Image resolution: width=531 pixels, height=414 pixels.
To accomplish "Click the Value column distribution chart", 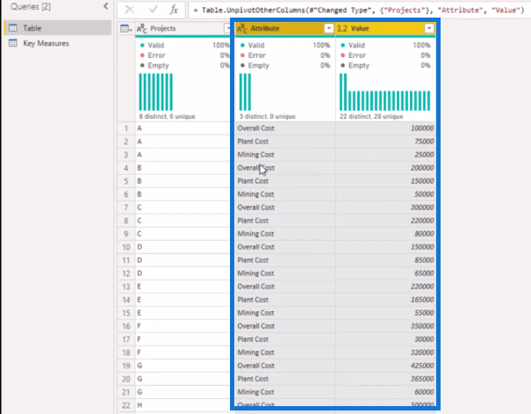I will (x=385, y=92).
